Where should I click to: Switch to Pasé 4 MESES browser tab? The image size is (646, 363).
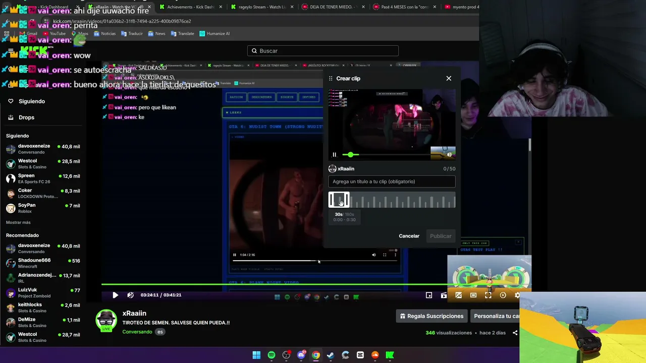[405, 7]
